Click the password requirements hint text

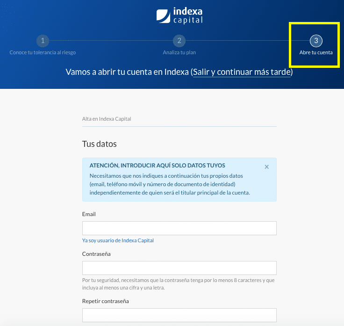[x=179, y=284]
